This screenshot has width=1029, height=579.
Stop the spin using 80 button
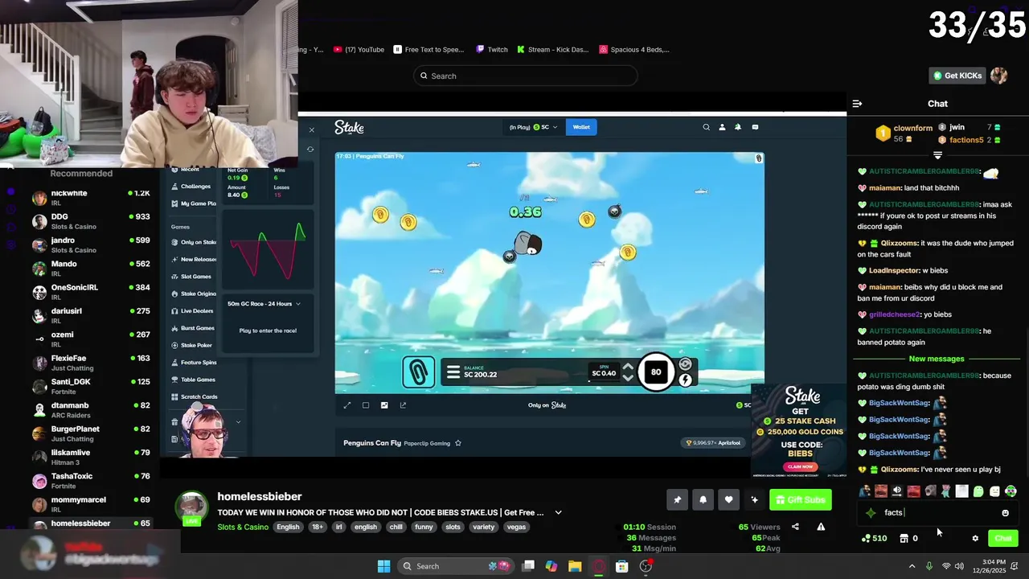656,372
